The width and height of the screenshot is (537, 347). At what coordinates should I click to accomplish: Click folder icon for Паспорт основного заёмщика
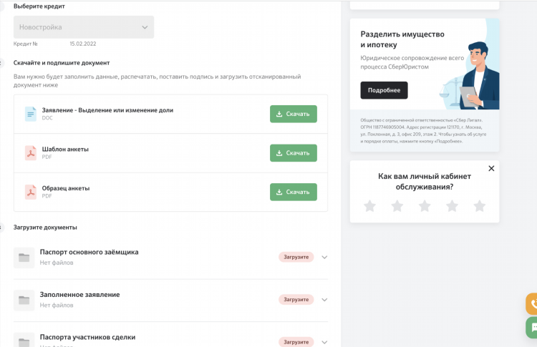(24, 258)
